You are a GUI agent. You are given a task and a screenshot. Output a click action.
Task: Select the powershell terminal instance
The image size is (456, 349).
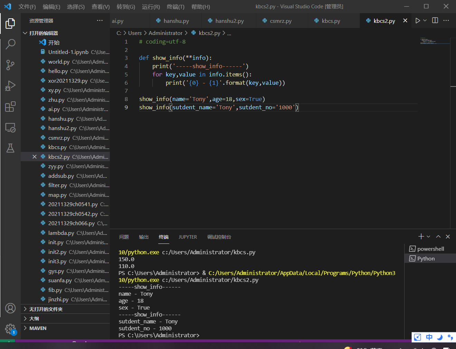point(430,249)
